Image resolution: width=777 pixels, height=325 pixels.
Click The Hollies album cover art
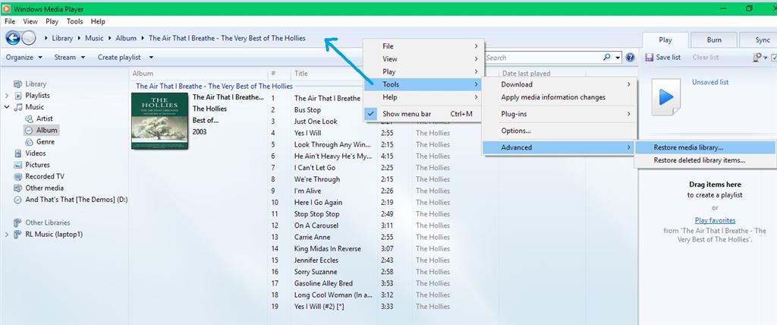(159, 121)
